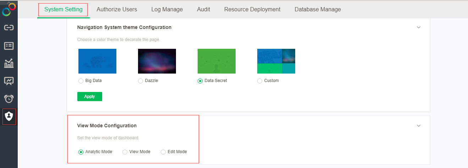
Task: Switch to the Authorize Users tab
Action: point(117,10)
